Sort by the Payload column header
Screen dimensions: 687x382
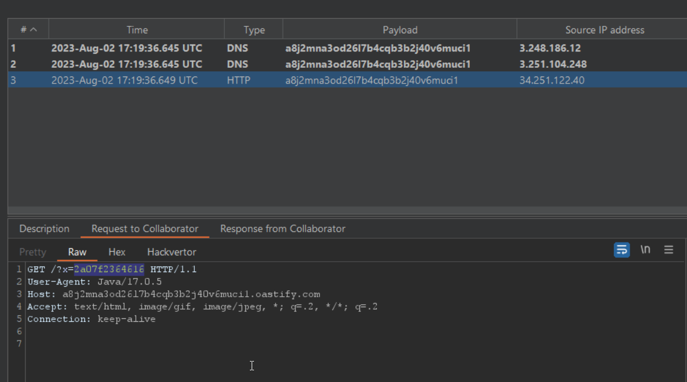400,30
